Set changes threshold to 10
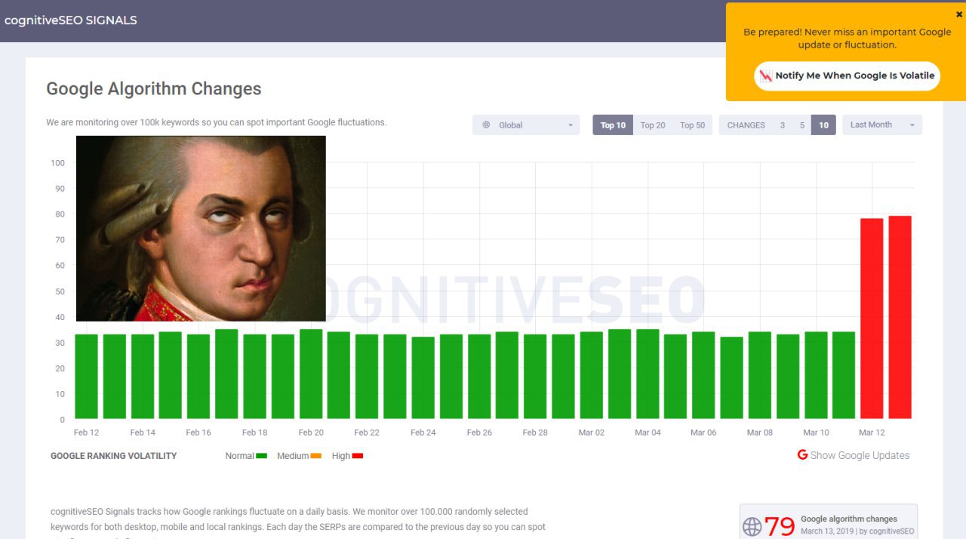Image resolution: width=966 pixels, height=539 pixels. [x=823, y=125]
